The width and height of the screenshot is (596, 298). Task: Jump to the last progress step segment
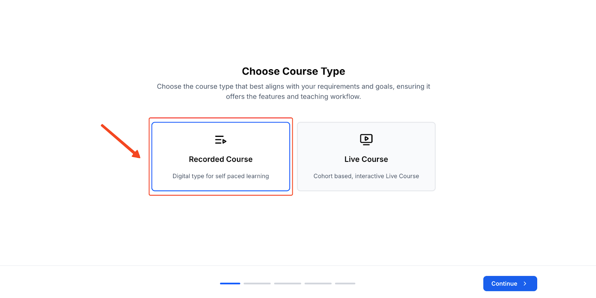coord(345,283)
